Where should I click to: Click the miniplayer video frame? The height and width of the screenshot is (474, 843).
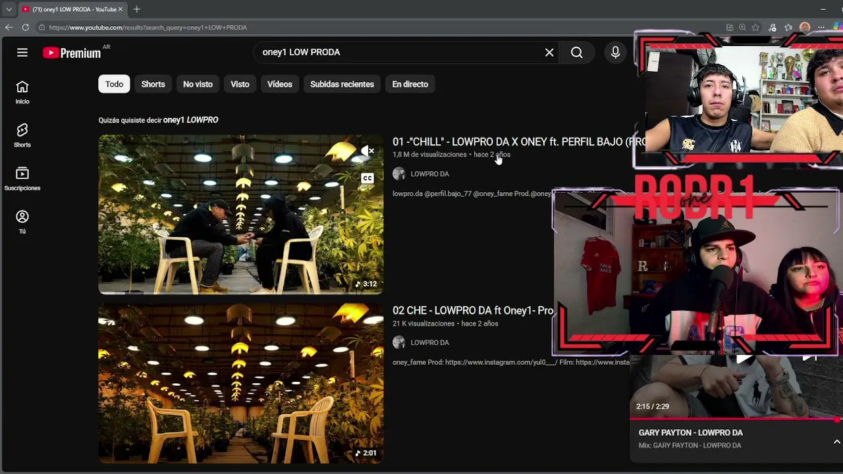(736, 386)
